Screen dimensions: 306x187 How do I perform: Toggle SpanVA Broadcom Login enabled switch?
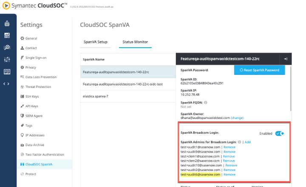(280, 133)
